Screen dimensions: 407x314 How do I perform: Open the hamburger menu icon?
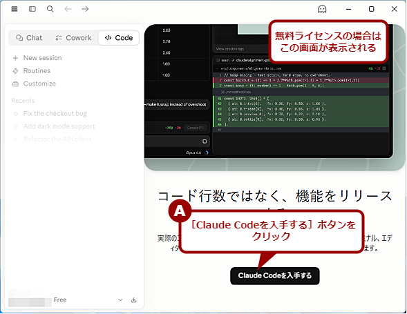point(15,9)
